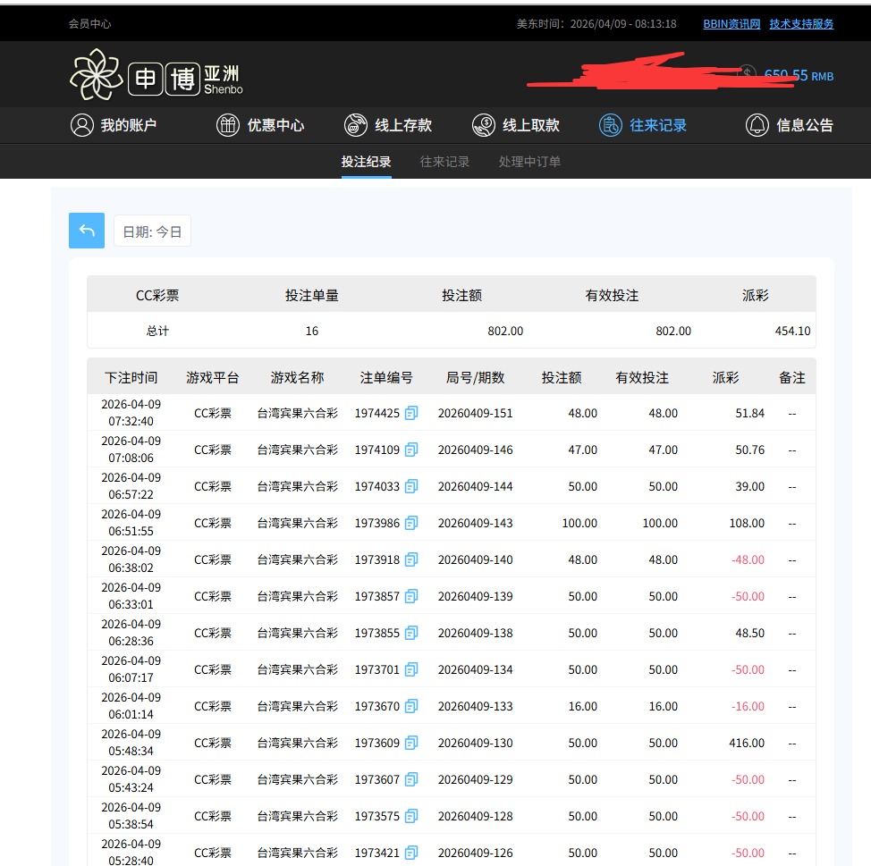The height and width of the screenshot is (866, 871).
Task: Click the 线上取款 withdrawal icon
Action: coord(484,125)
